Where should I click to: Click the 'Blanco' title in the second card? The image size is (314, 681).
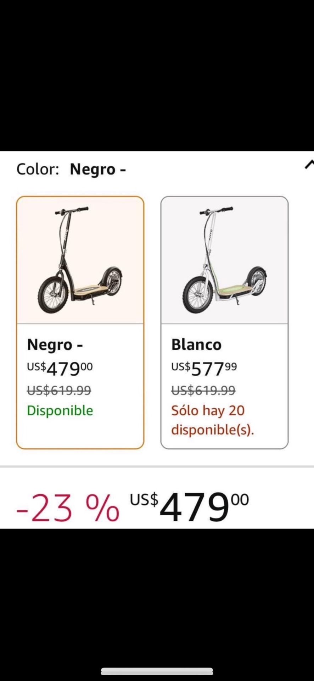pyautogui.click(x=196, y=344)
